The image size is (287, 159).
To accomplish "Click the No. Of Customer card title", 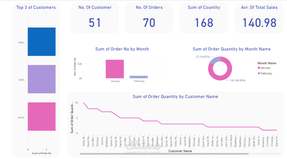I will pyautogui.click(x=95, y=8).
